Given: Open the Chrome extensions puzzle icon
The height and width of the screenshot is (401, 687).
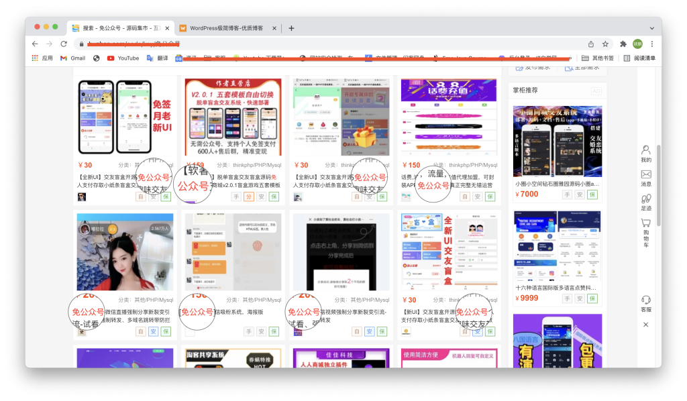Looking at the screenshot, I should 623,44.
